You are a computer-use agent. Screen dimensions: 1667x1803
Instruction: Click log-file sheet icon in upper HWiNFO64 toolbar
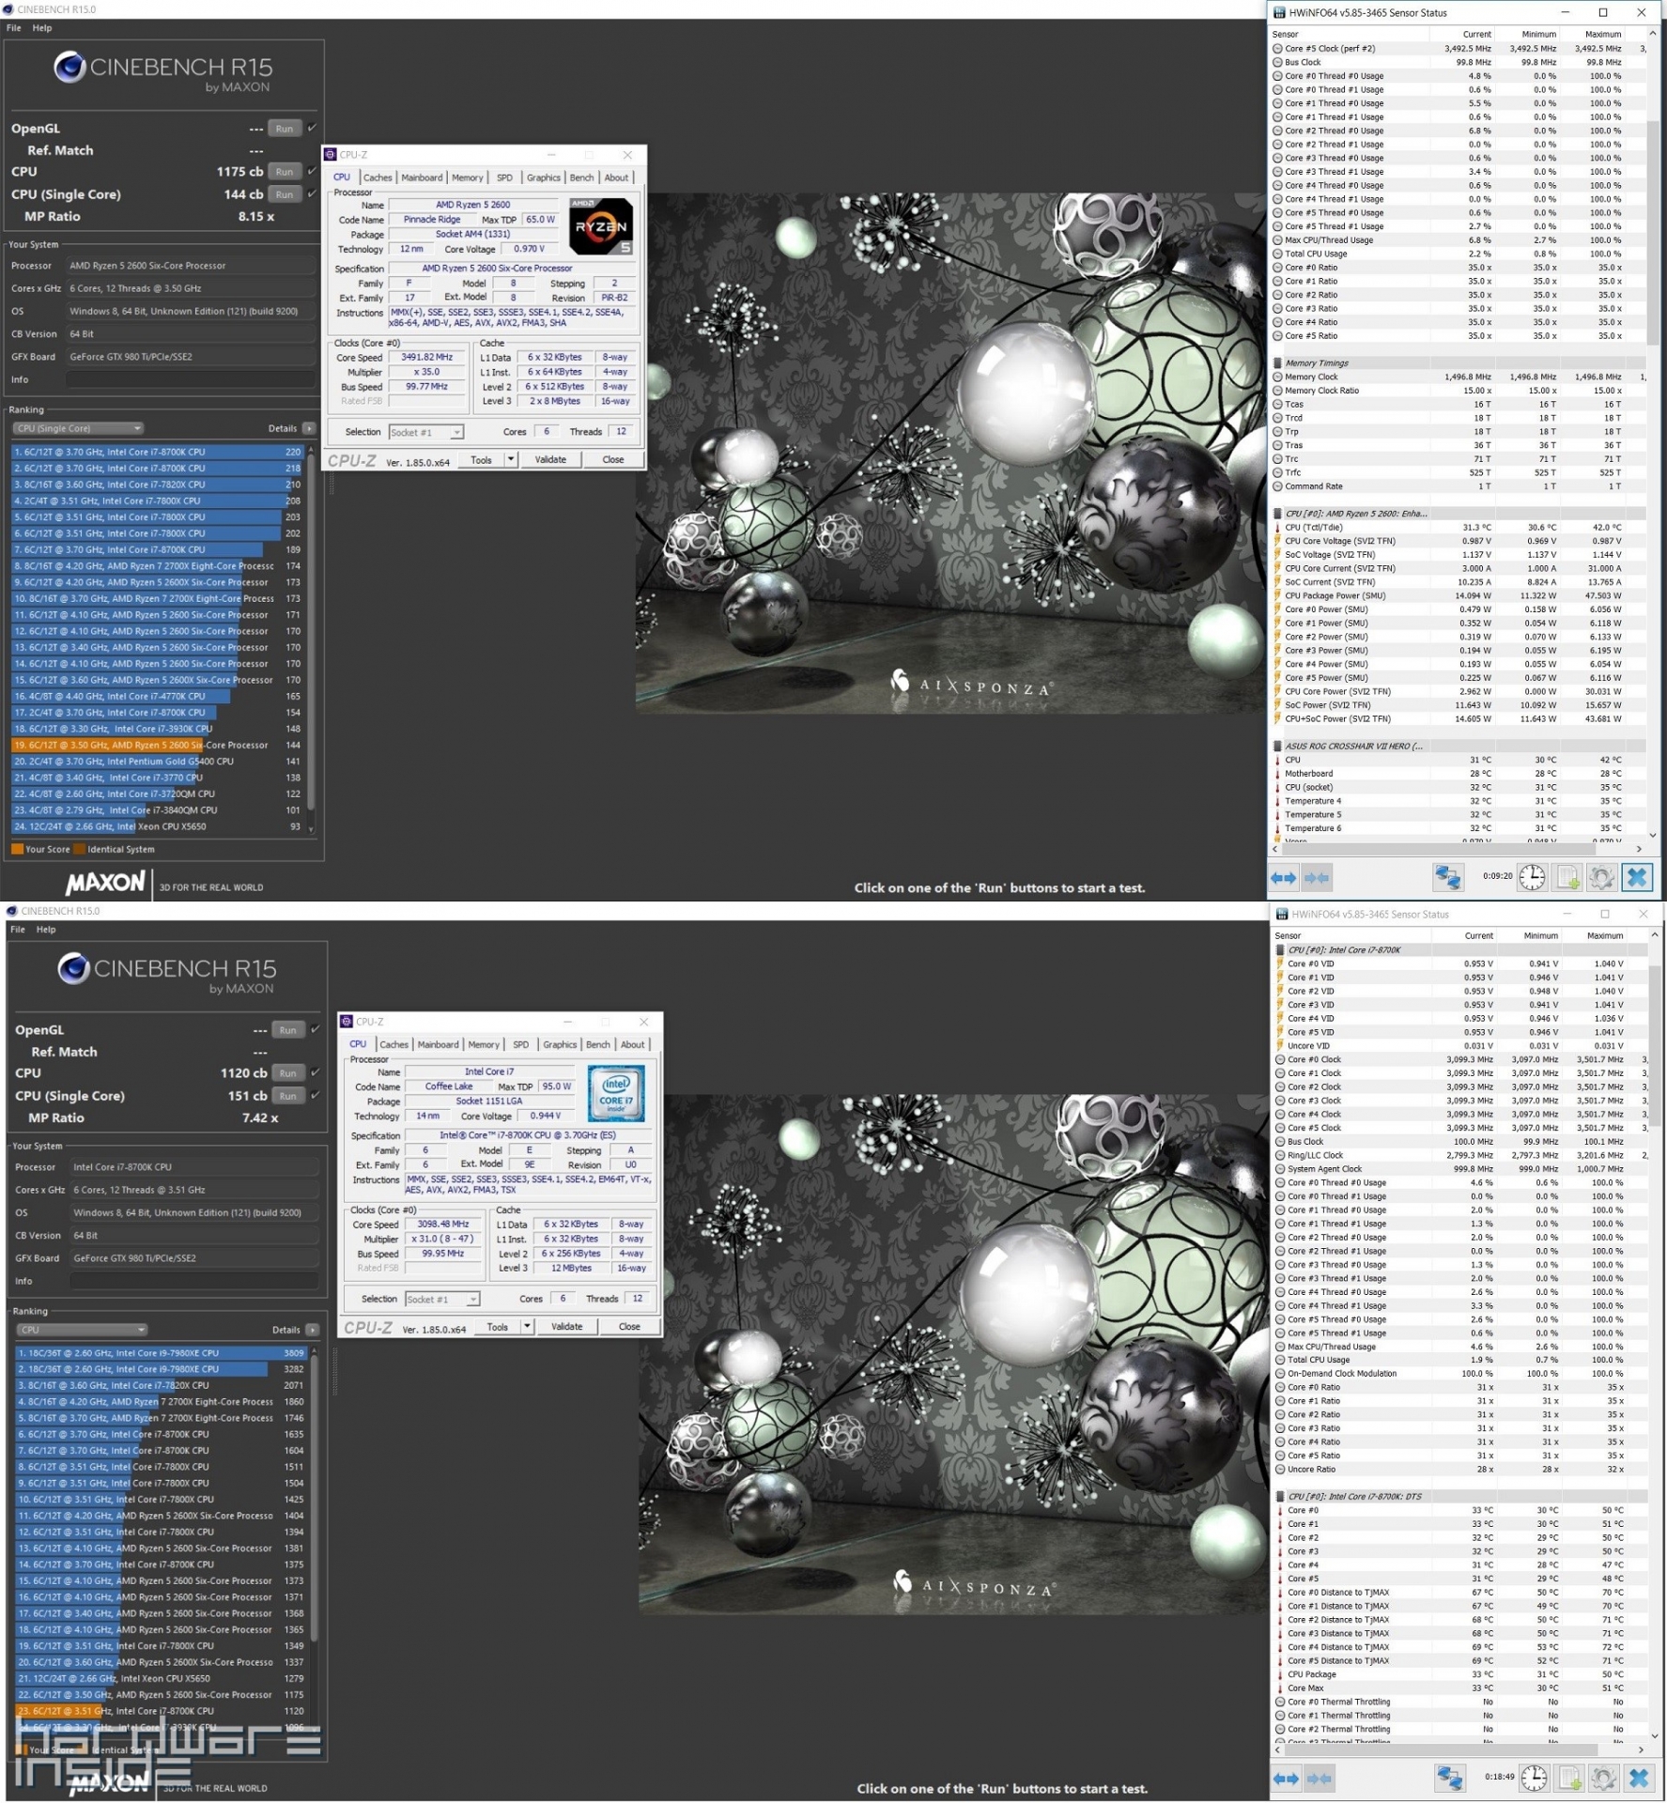coord(1567,878)
